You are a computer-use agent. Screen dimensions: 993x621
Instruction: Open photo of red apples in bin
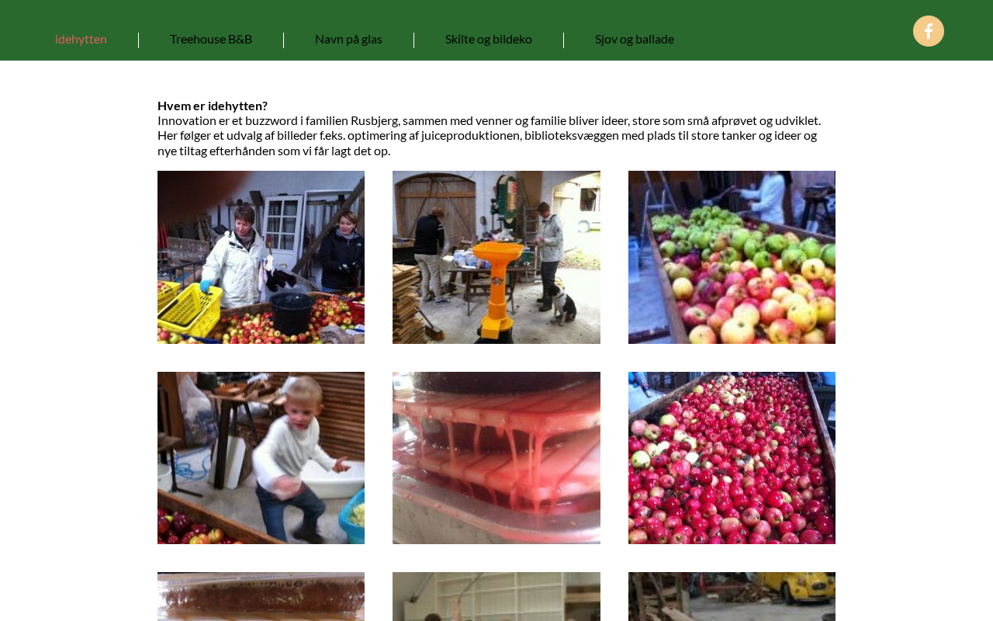(732, 458)
